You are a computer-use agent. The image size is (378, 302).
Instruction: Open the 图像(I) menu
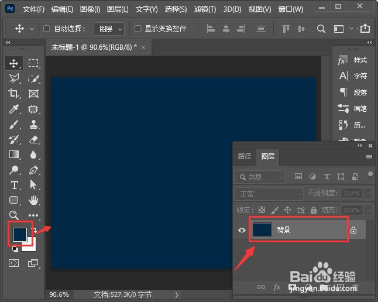point(90,9)
